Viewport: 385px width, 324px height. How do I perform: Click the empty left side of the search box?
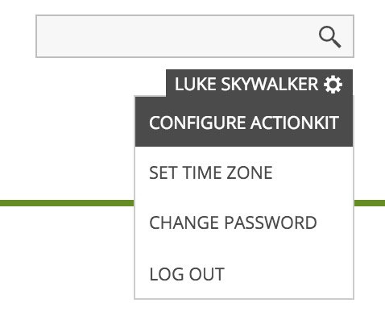[x=107, y=36]
